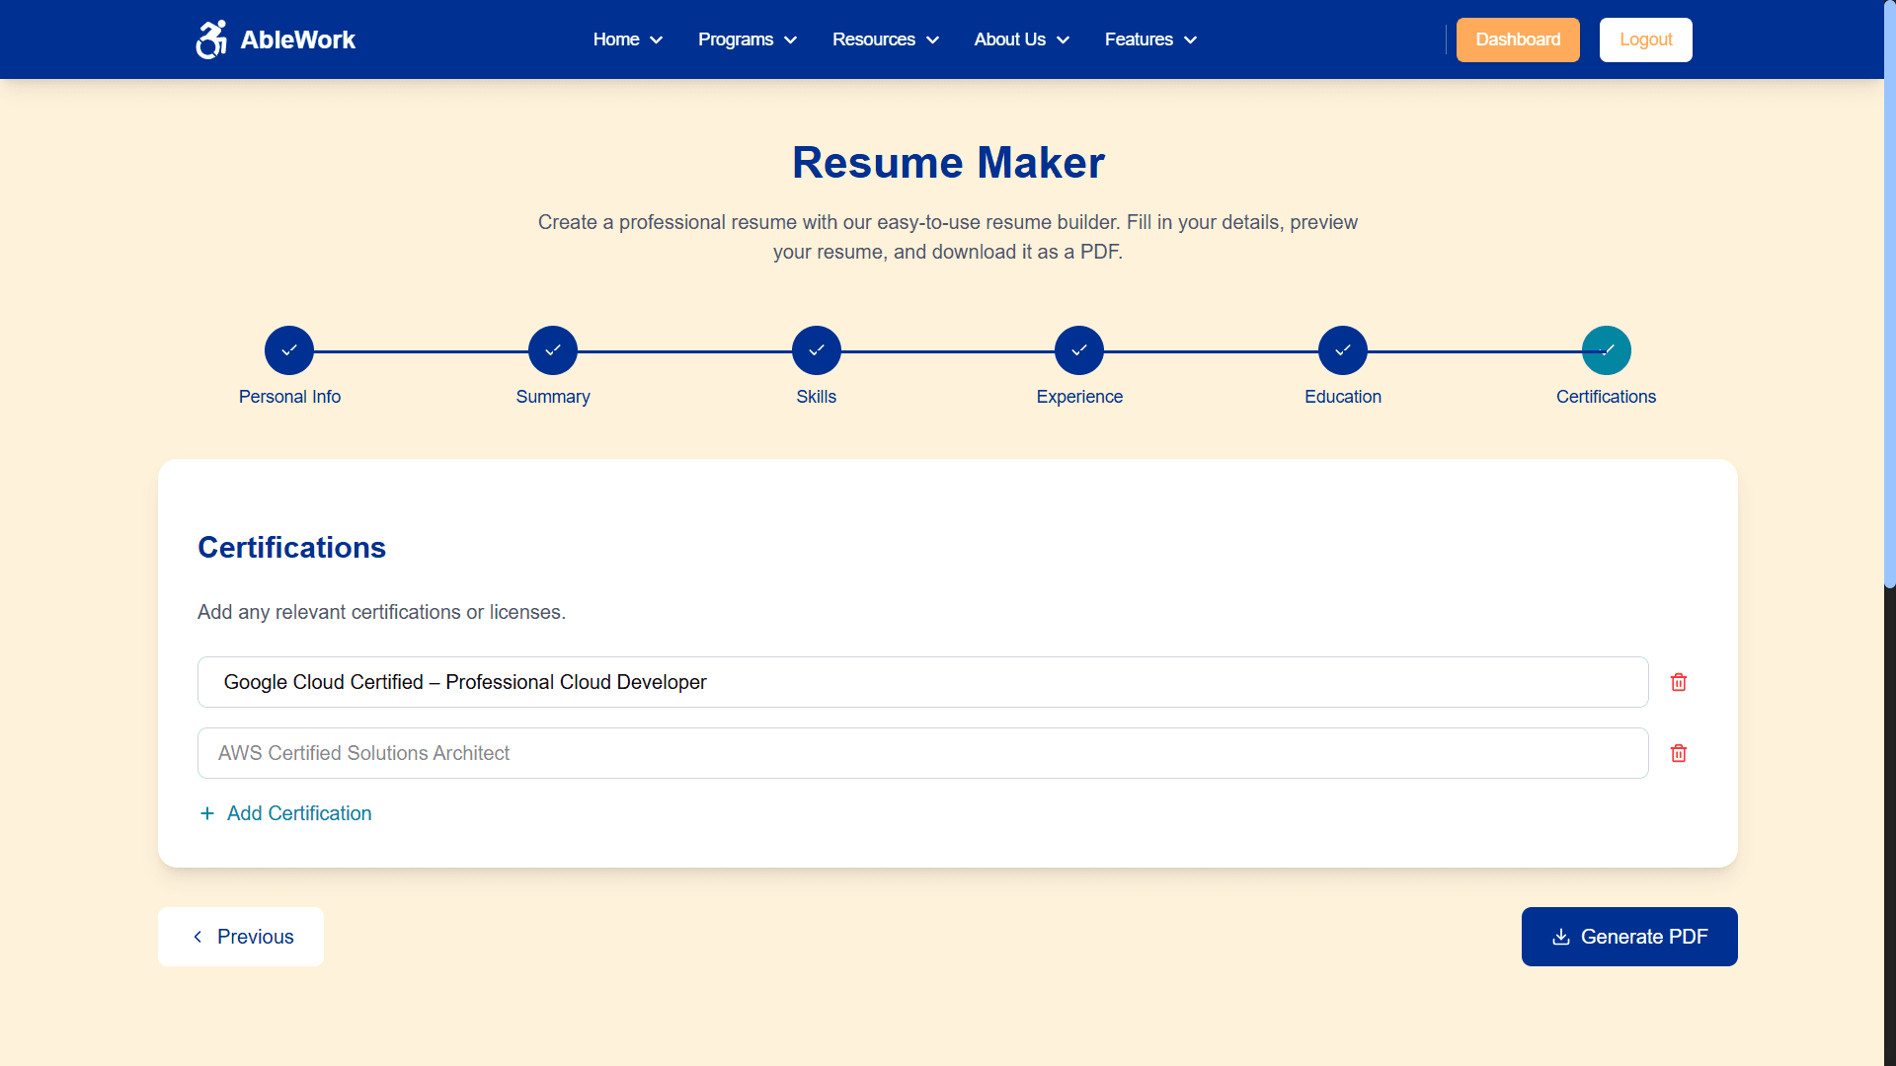The width and height of the screenshot is (1896, 1066).
Task: Click the checkmark circle for Personal Info step
Action: [288, 349]
